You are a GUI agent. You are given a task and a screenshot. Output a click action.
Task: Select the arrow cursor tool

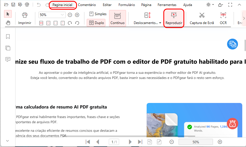click(x=8, y=14)
